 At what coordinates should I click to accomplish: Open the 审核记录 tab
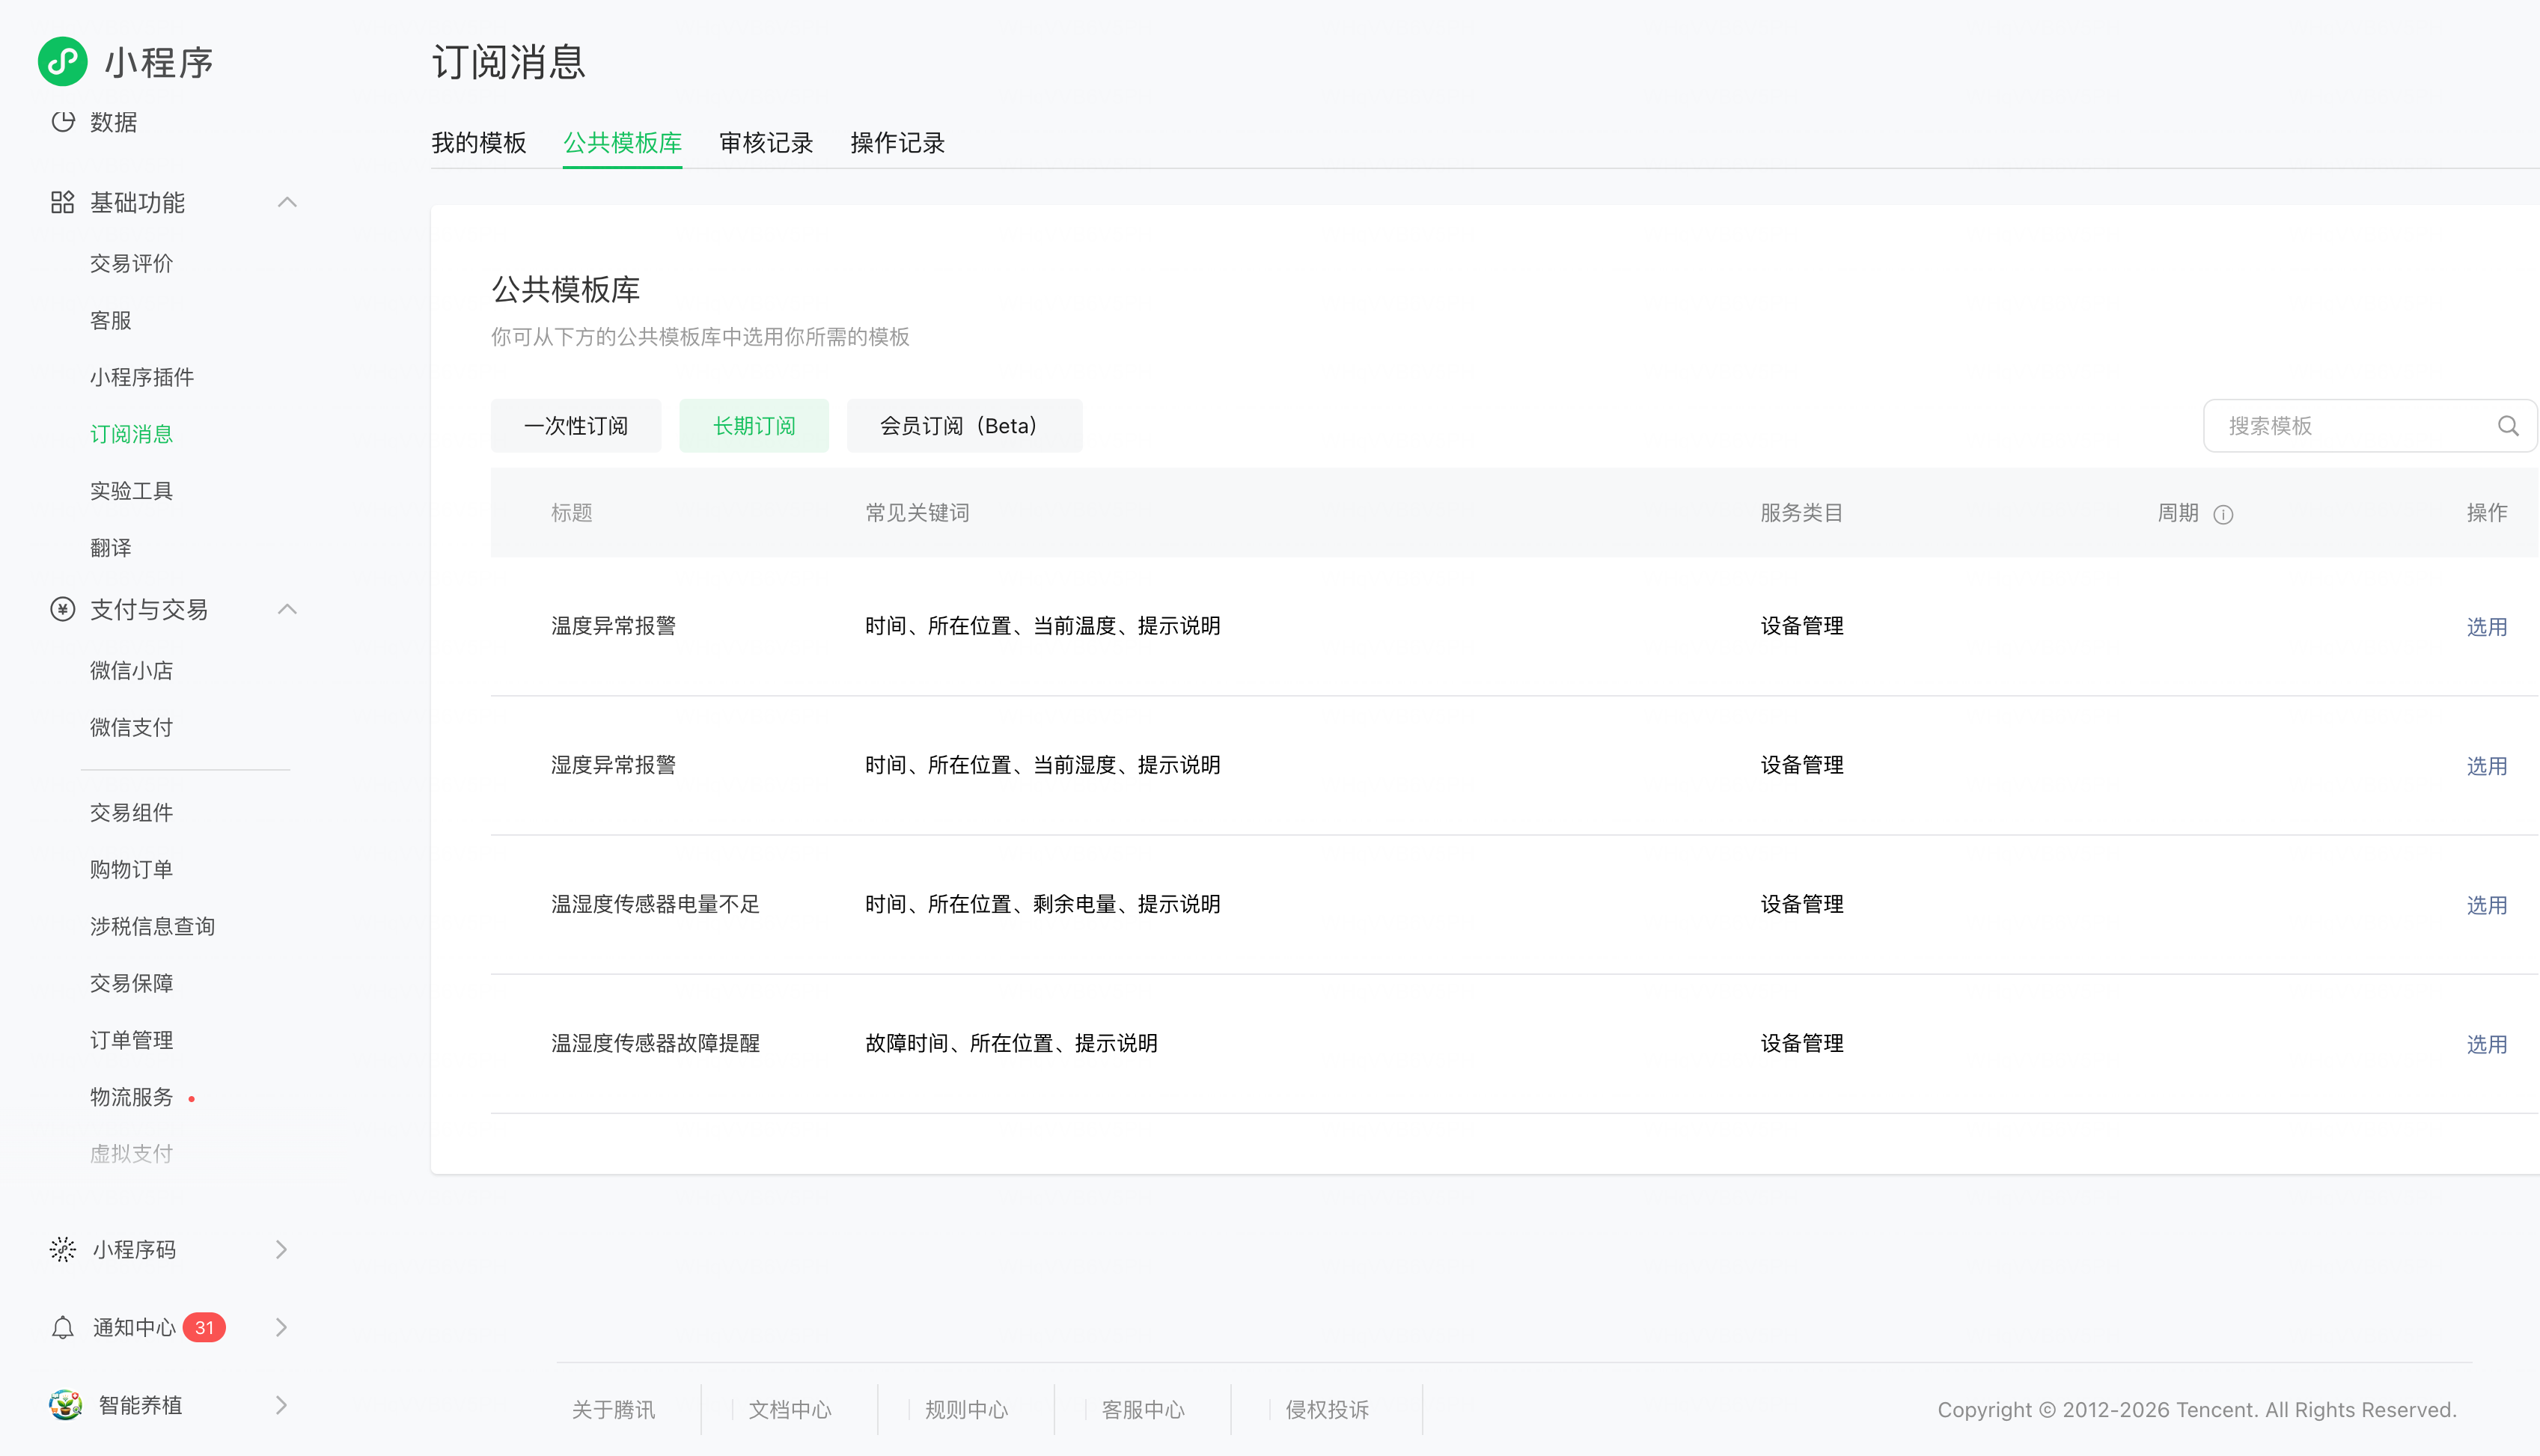point(765,143)
